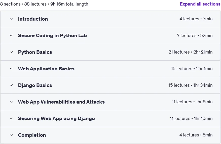Expand all sections via the purple link
The image size is (221, 144).
coord(200,4)
